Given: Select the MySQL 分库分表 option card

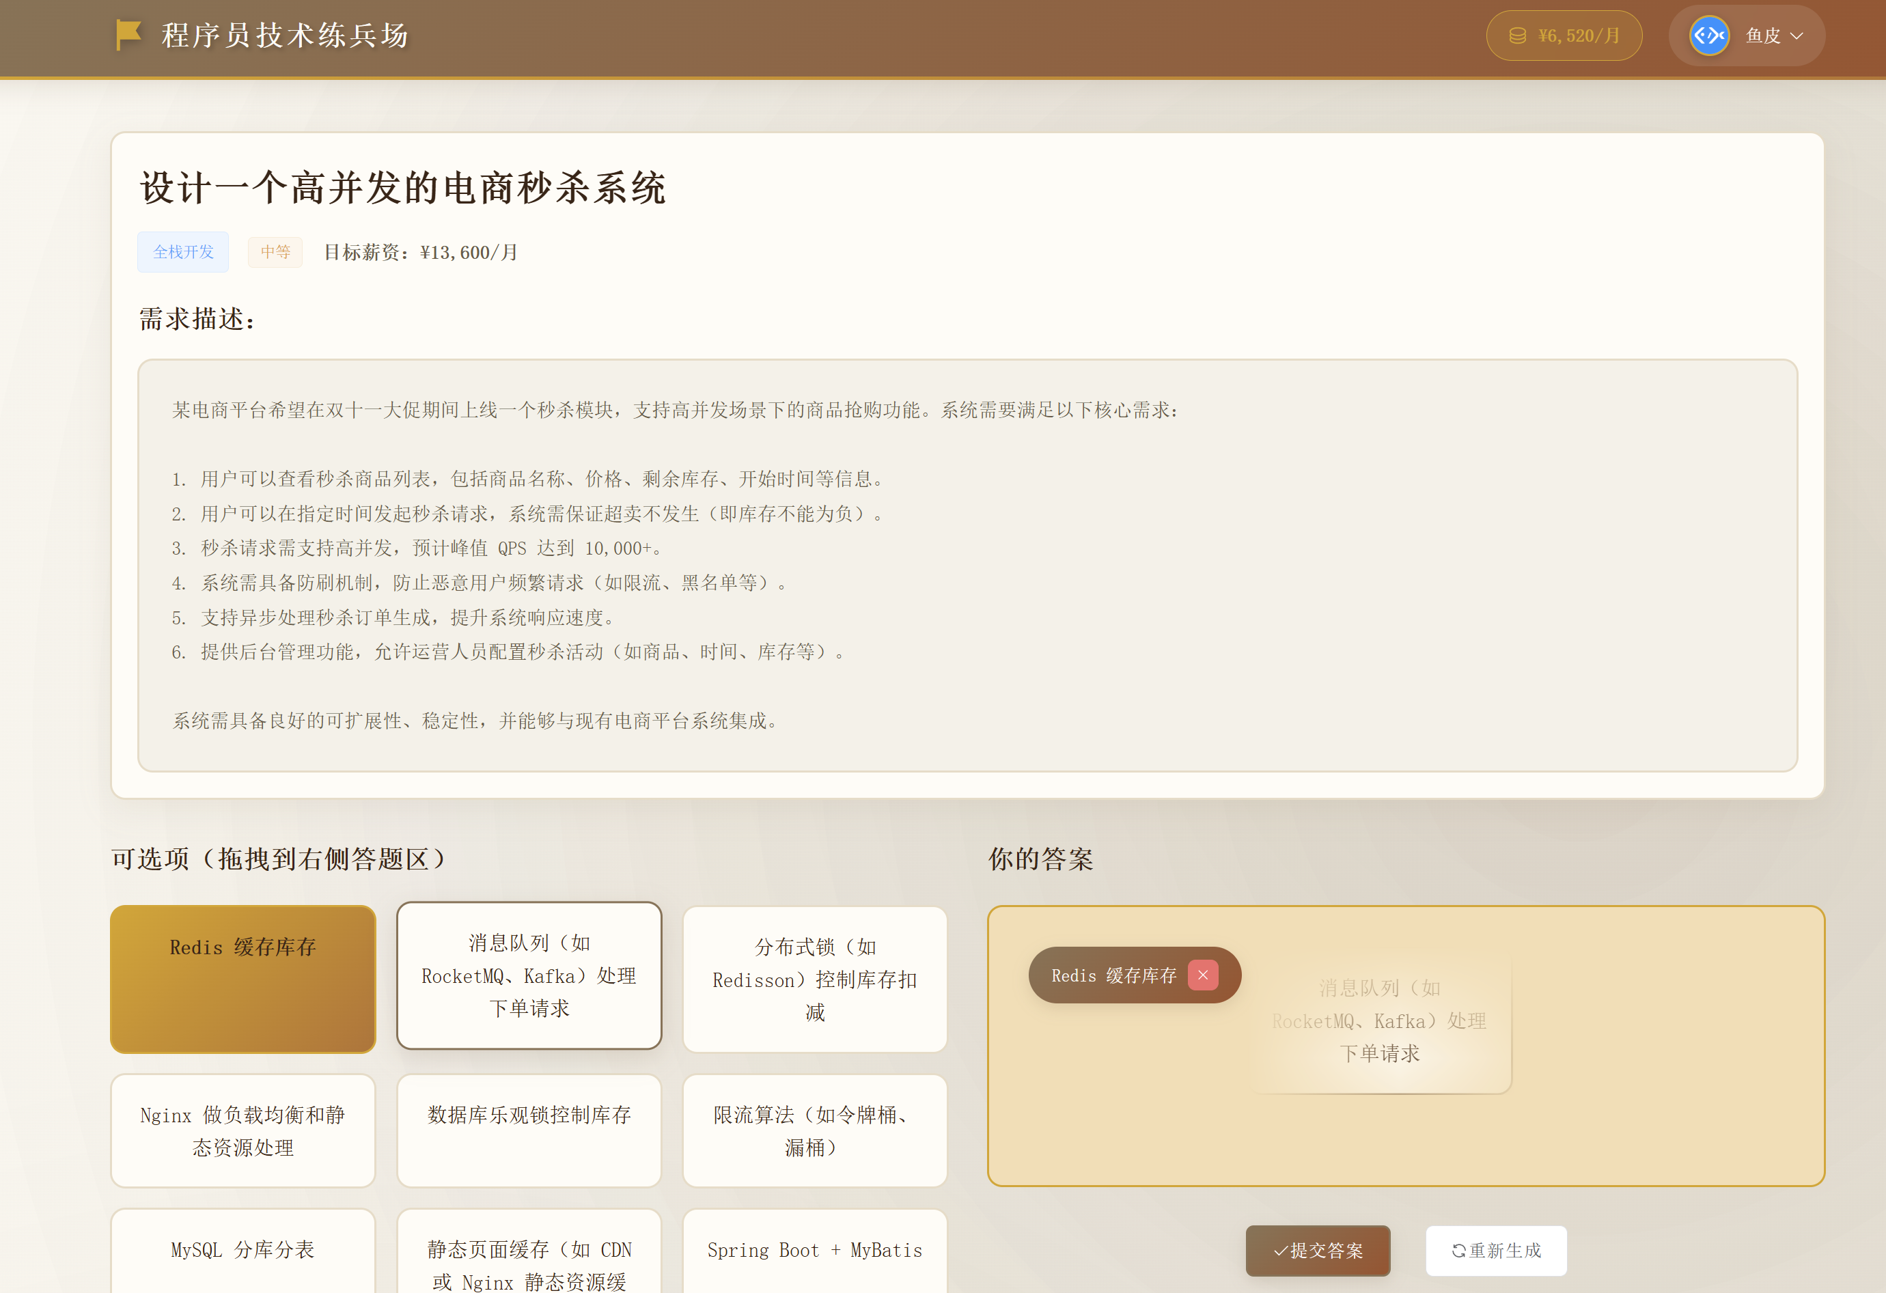Looking at the screenshot, I should pyautogui.click(x=242, y=1251).
